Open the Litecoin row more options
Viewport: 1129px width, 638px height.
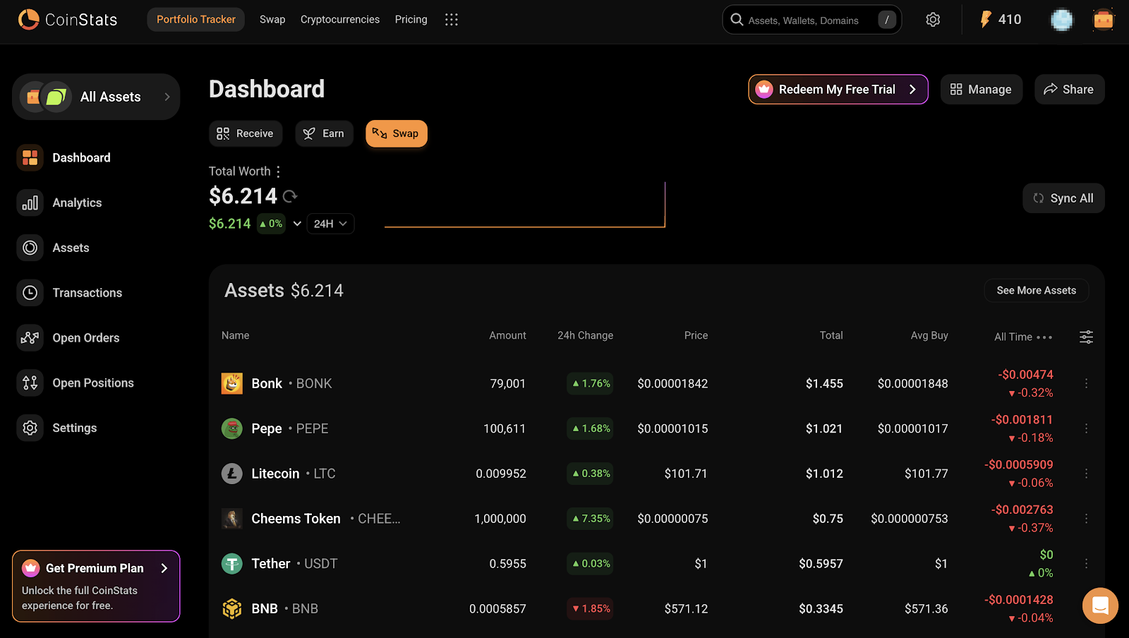1087,474
